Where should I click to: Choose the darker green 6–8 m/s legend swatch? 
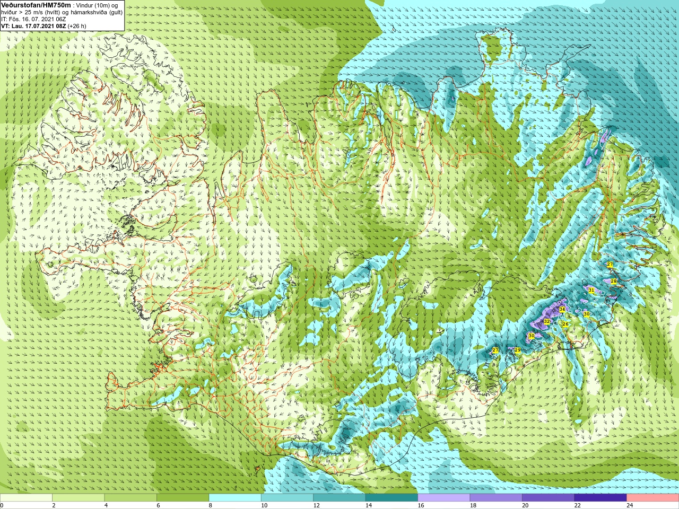[183, 497]
